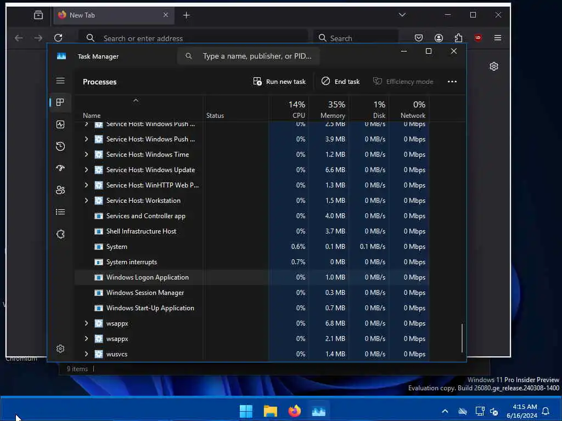Click Run new task button
Image resolution: width=562 pixels, height=421 pixels.
(x=279, y=82)
